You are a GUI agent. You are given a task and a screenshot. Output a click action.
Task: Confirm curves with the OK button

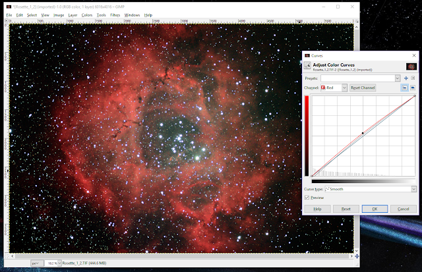[x=375, y=209]
